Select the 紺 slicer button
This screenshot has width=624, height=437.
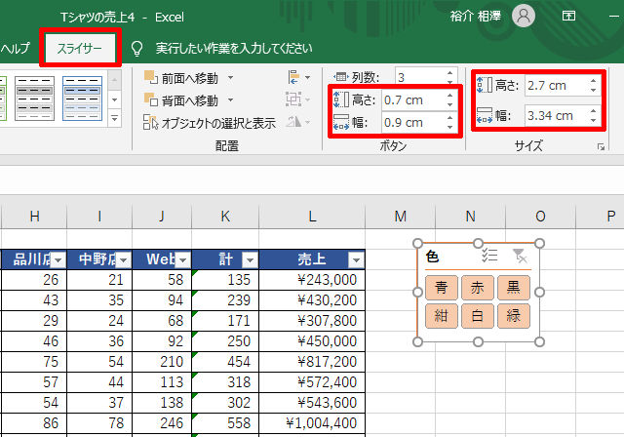441,316
